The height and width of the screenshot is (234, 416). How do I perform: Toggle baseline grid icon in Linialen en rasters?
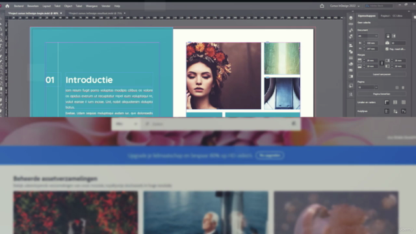[395, 102]
